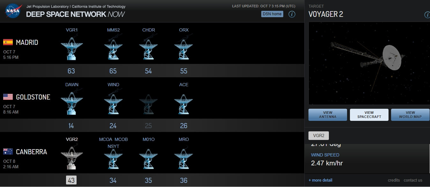Screen dimensions: 430x187
Task: Select Madrid antenna dish tracking MMS2
Action: pyautogui.click(x=113, y=49)
